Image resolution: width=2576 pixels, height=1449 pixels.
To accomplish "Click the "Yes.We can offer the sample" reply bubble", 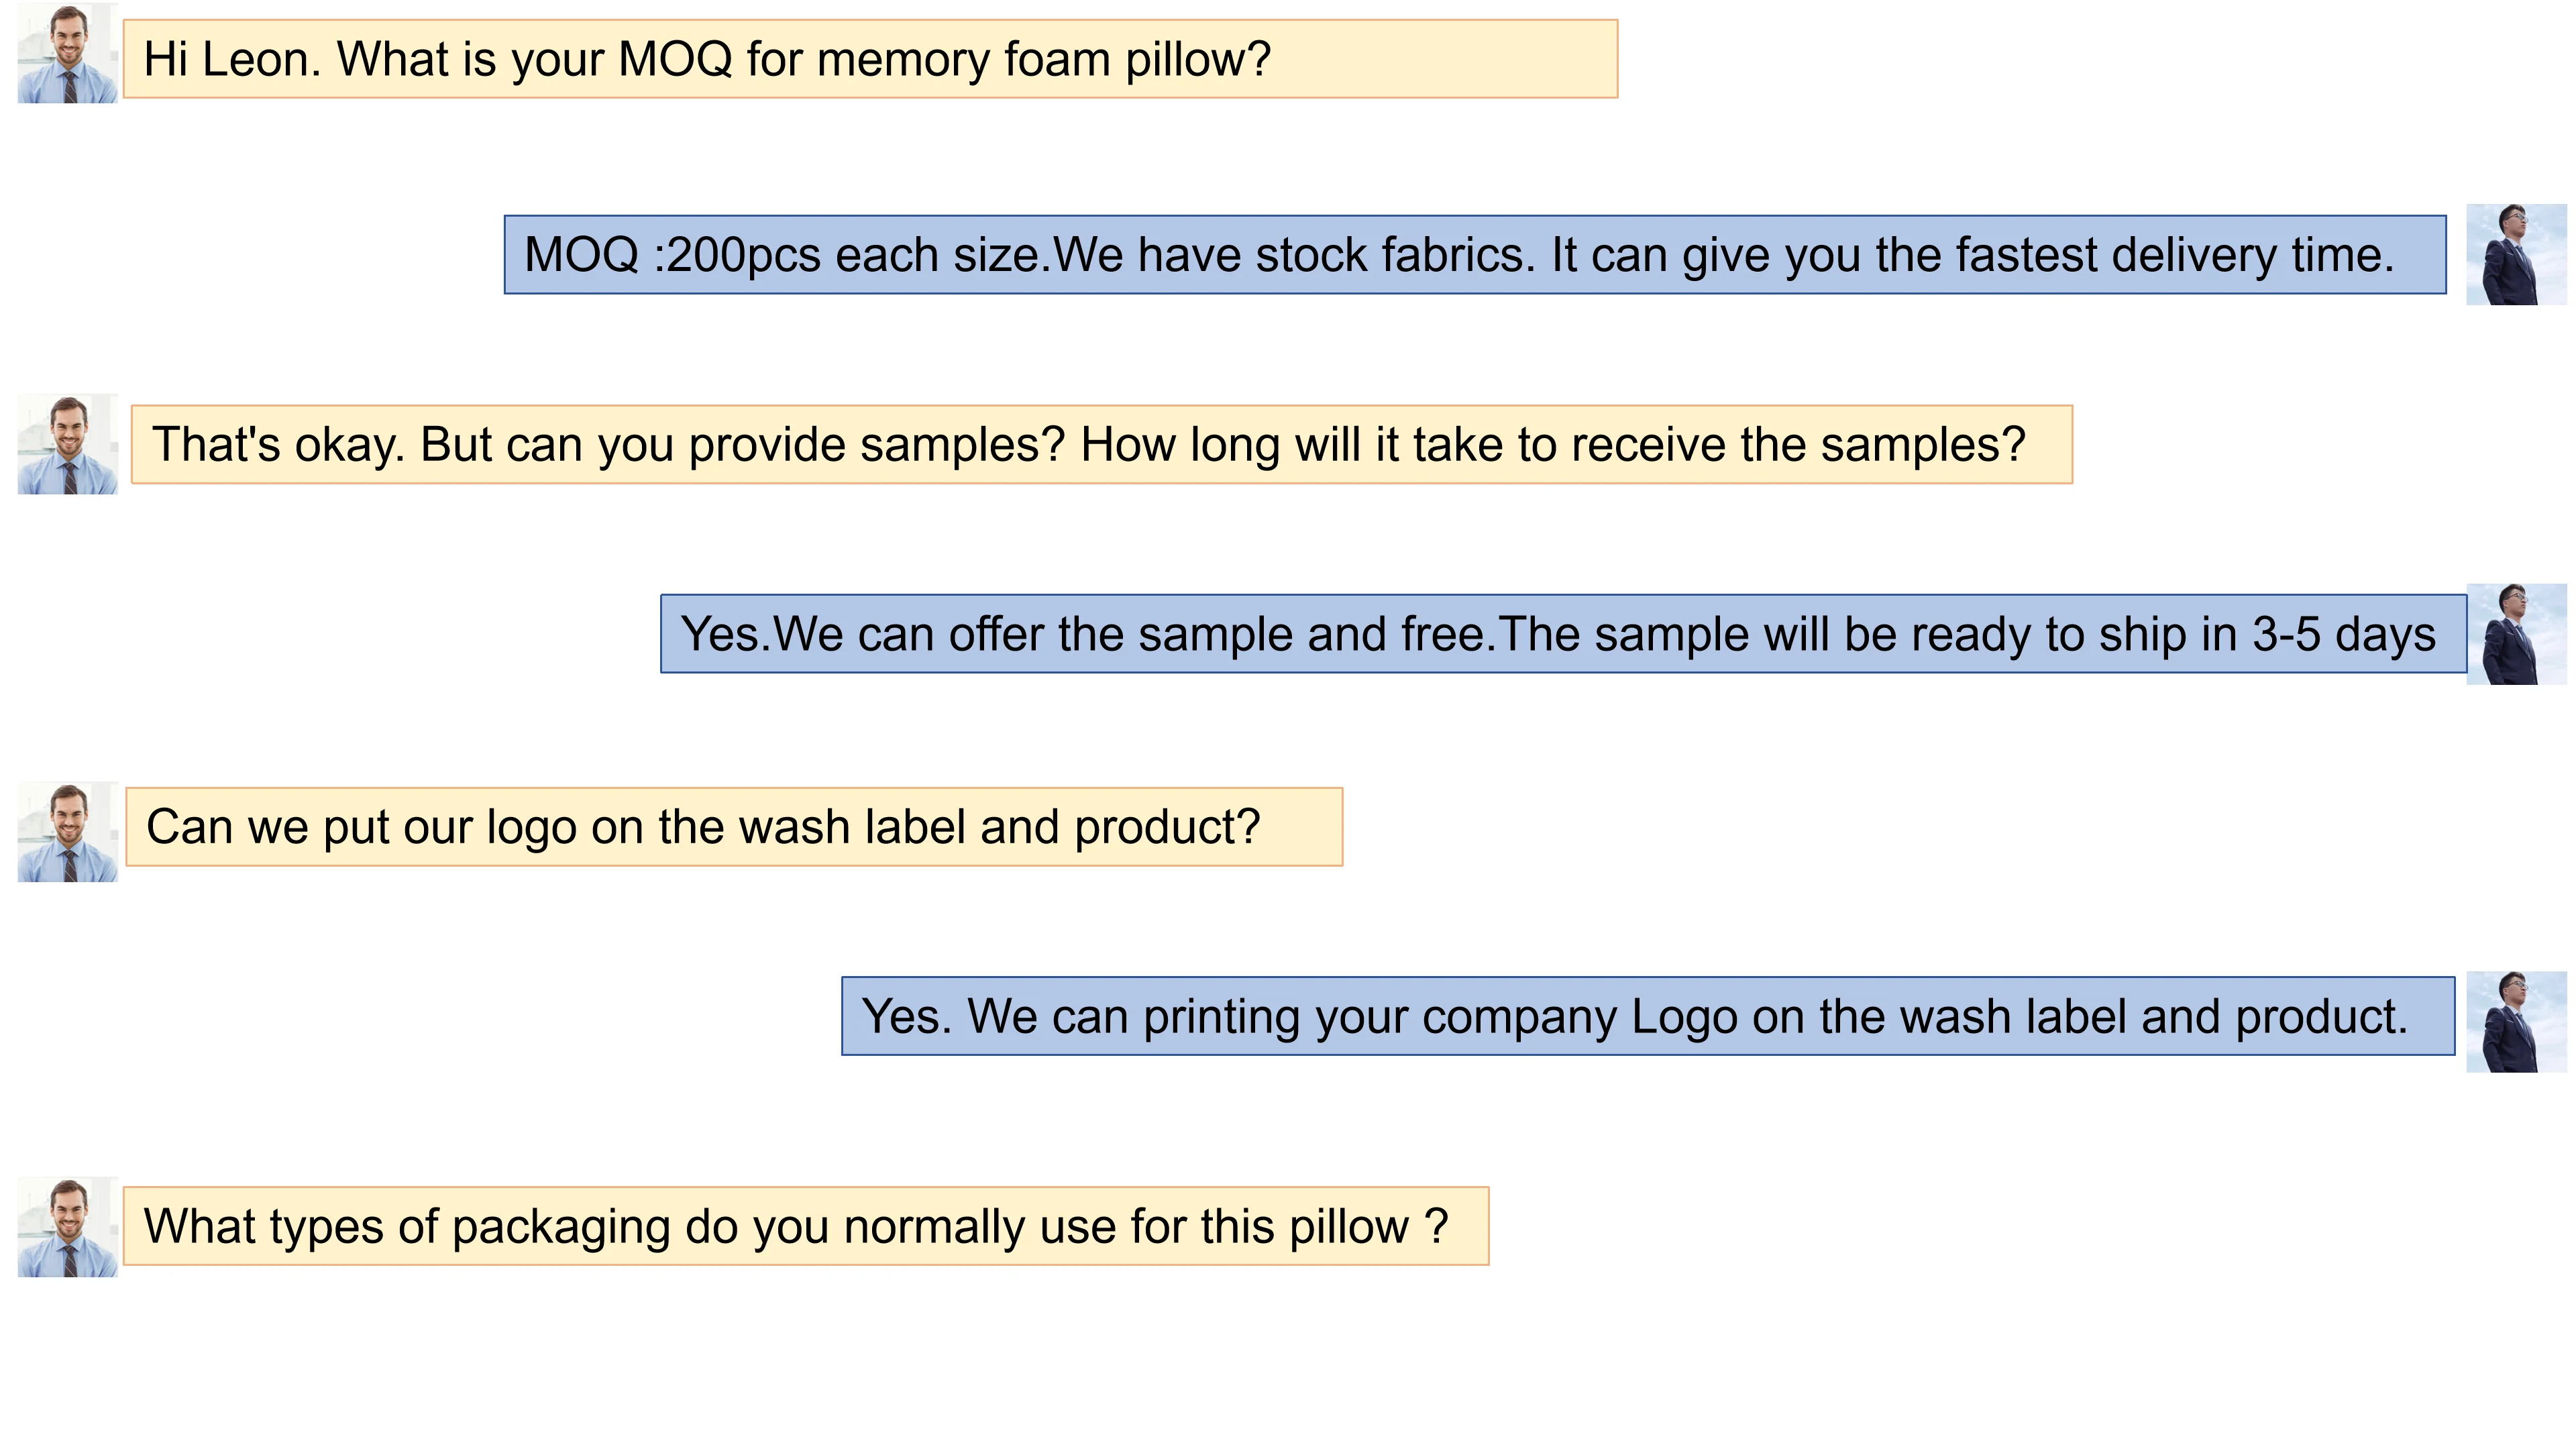I will point(1562,634).
